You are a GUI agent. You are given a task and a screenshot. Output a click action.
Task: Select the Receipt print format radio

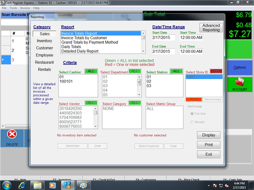coord(192,122)
